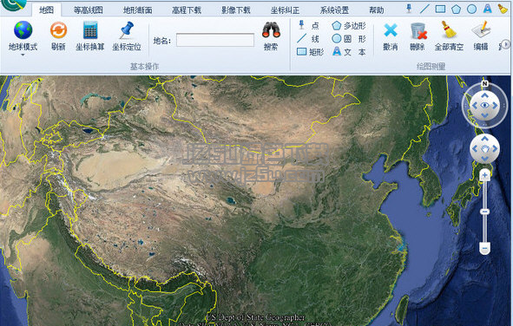Click the 删除 trash icon

point(418,31)
